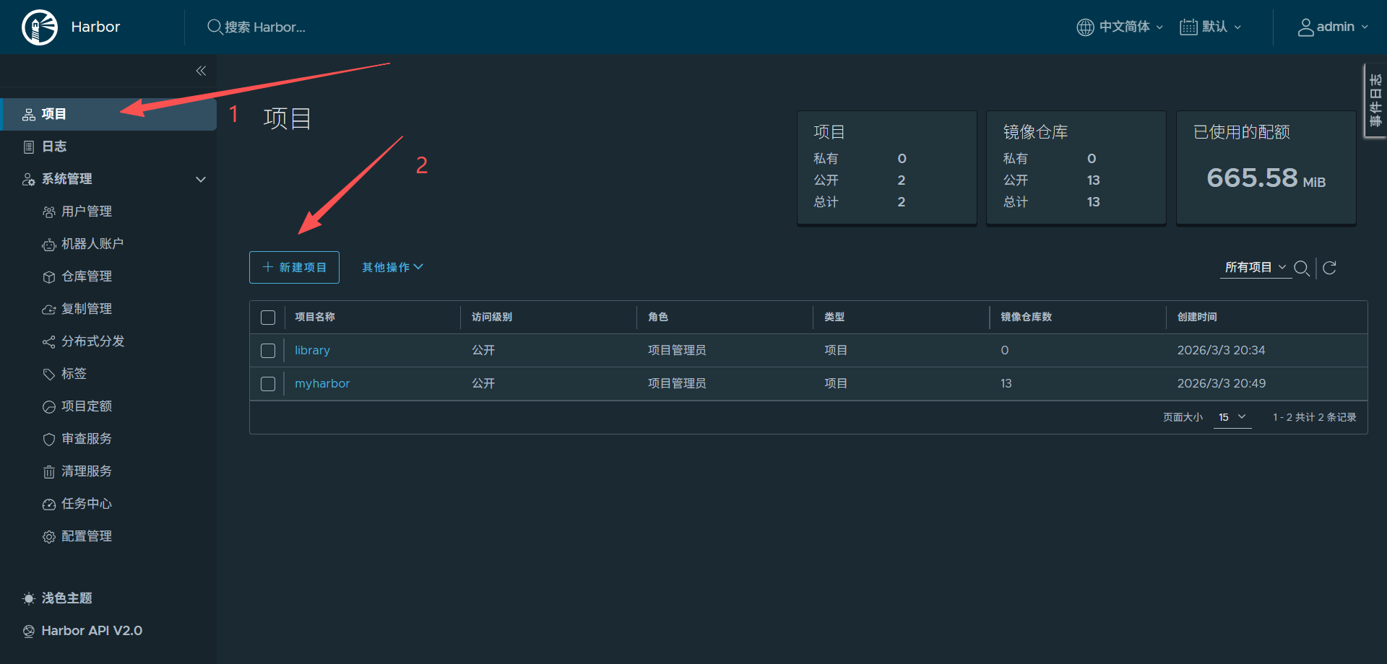Click the 配置管理 gear icon
This screenshot has height=664, width=1387.
[x=48, y=536]
